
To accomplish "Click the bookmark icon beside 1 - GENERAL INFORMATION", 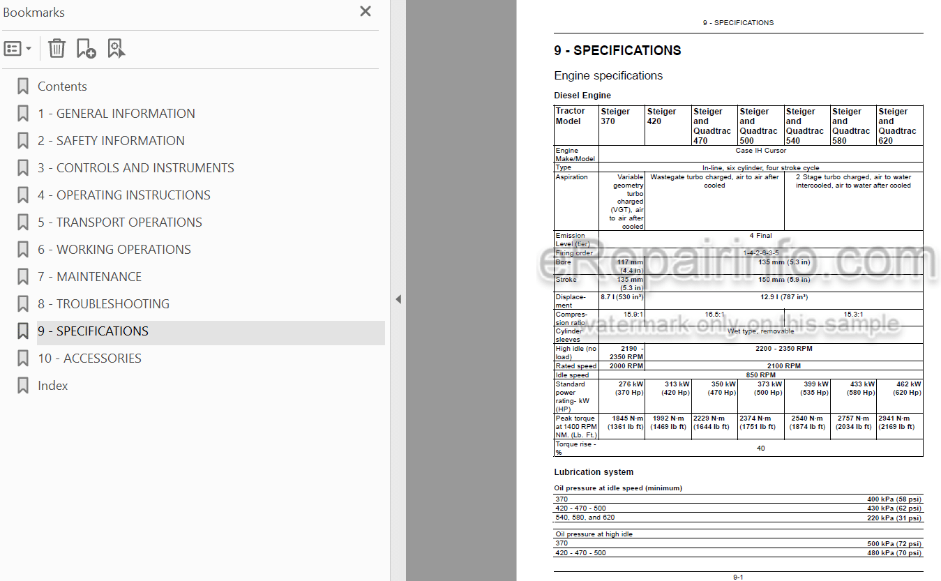I will click(23, 114).
